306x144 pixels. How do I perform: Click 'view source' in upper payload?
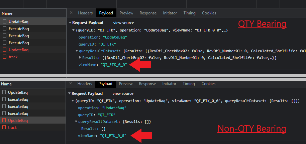pyautogui.click(x=123, y=23)
